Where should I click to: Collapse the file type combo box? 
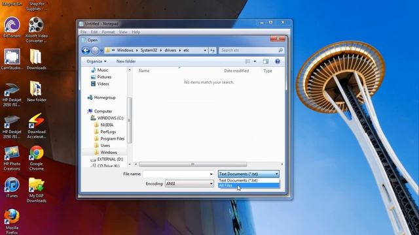pos(276,174)
